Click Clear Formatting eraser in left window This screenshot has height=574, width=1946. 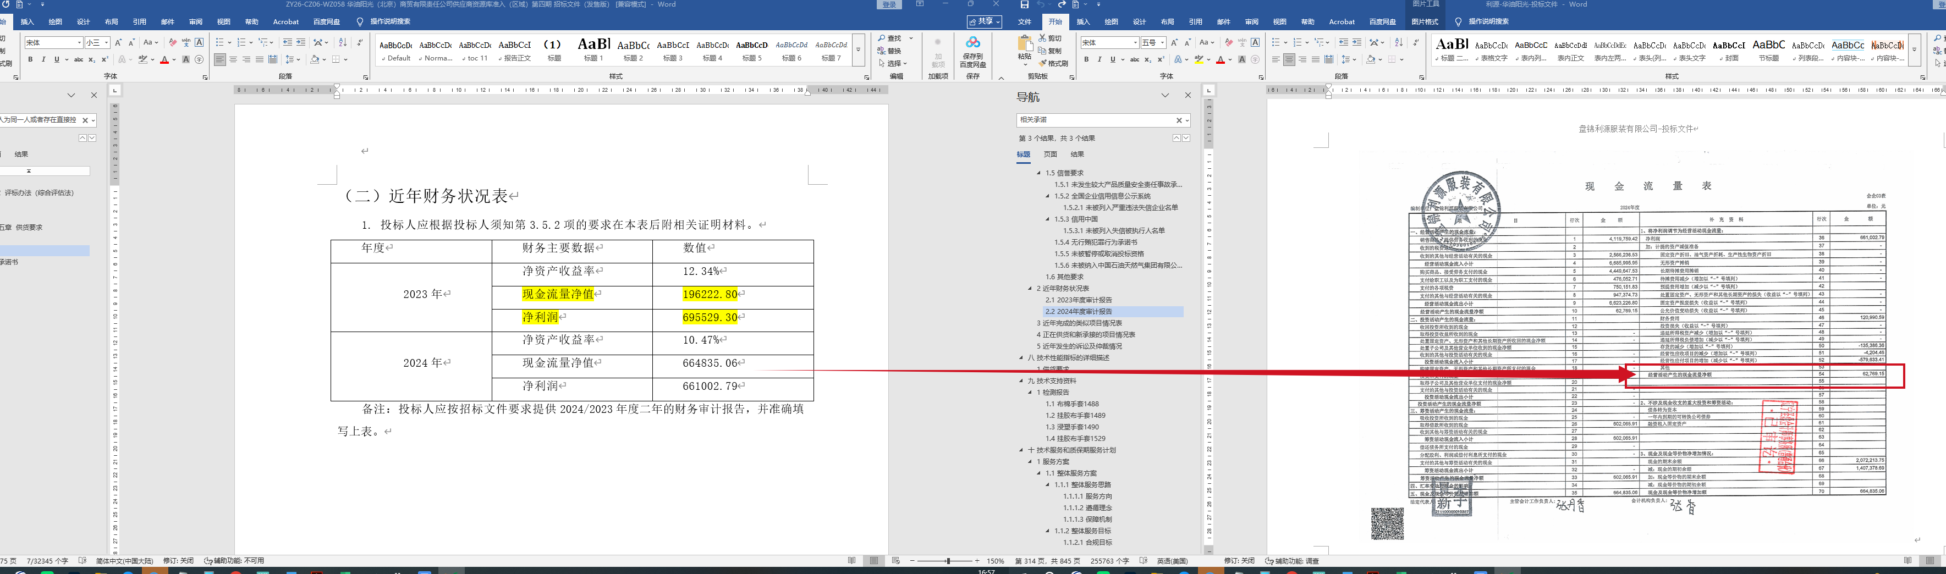coord(173,42)
